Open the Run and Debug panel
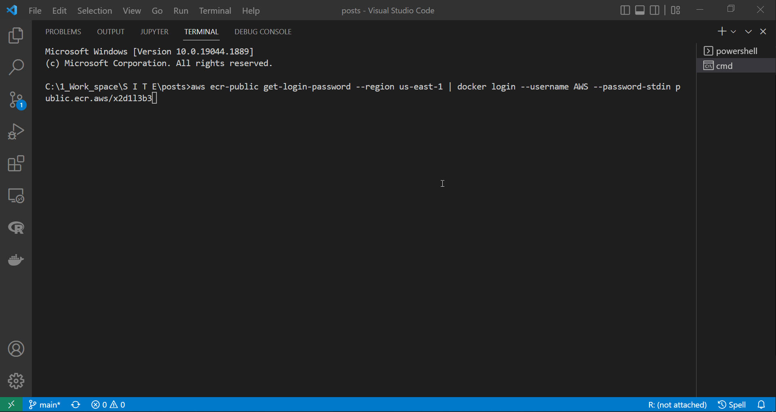 tap(16, 131)
